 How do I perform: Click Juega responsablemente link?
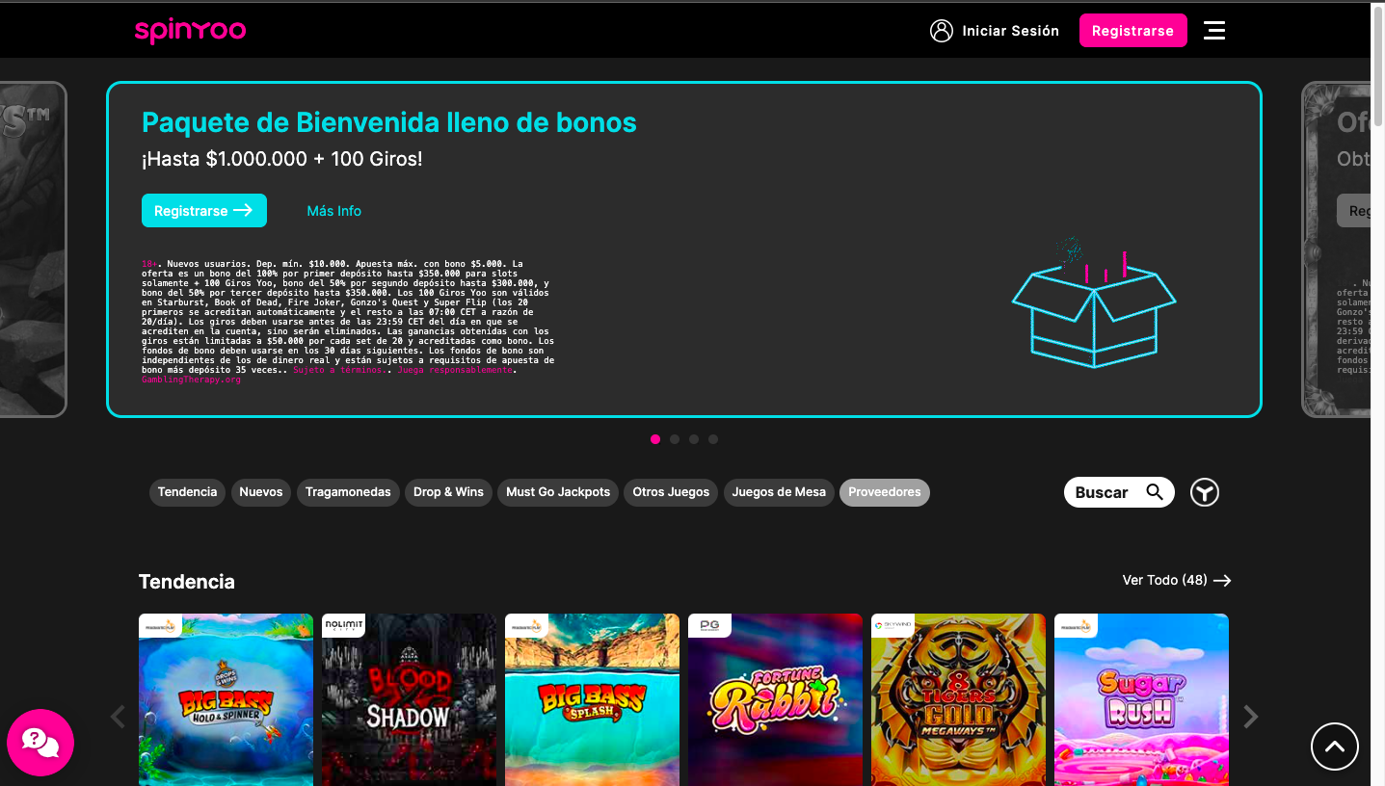pyautogui.click(x=455, y=370)
